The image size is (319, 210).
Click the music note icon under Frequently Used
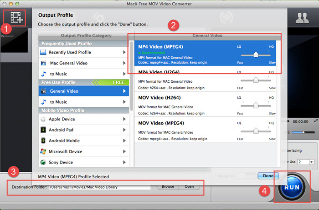[43, 74]
